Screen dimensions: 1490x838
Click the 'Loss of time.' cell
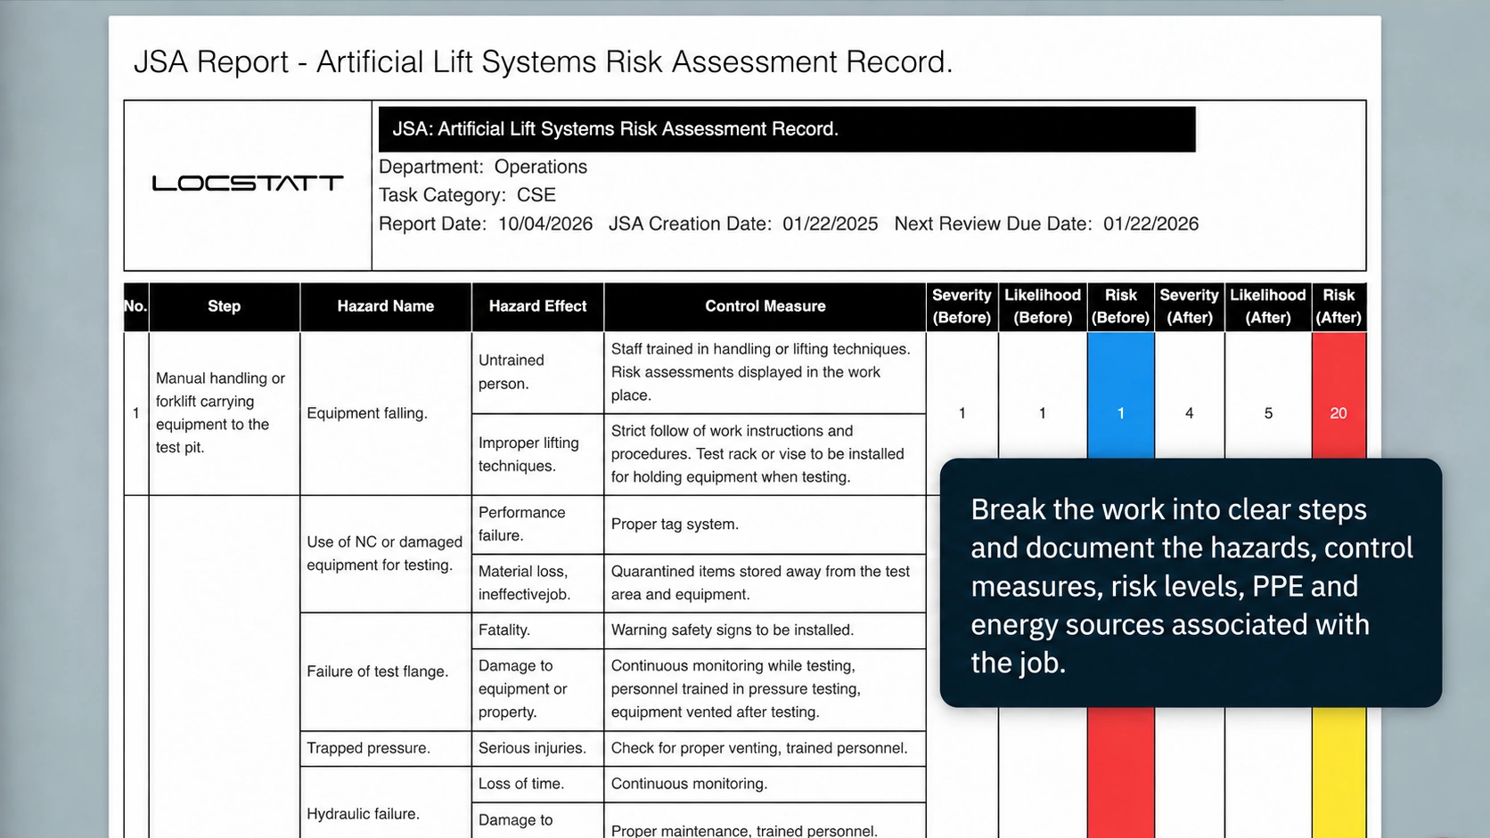tap(537, 785)
